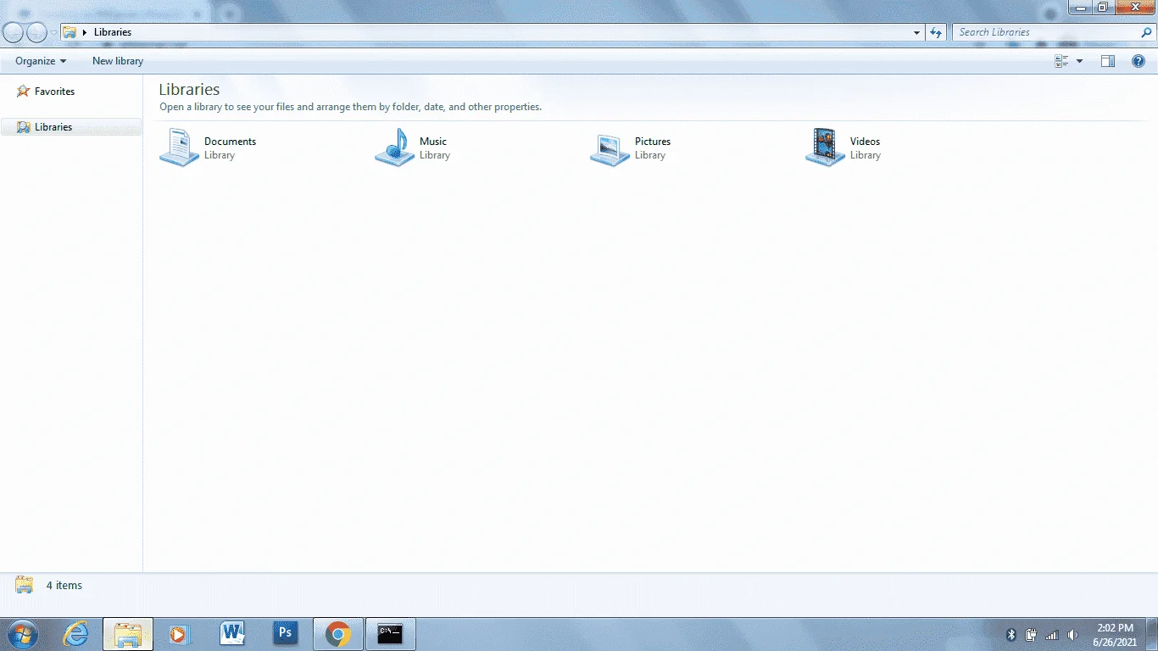
Task: Go back with the Back arrow button
Action: pyautogui.click(x=14, y=32)
